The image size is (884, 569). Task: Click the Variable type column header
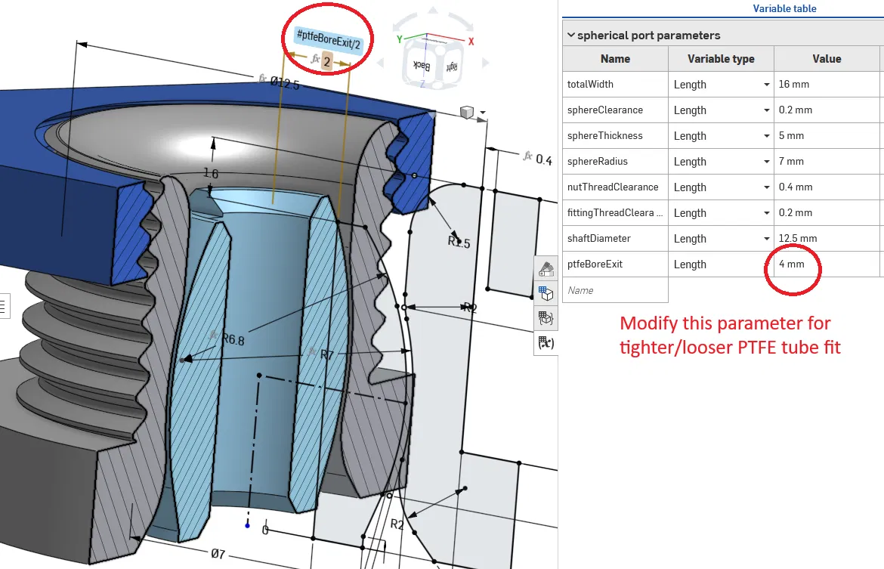pos(721,59)
